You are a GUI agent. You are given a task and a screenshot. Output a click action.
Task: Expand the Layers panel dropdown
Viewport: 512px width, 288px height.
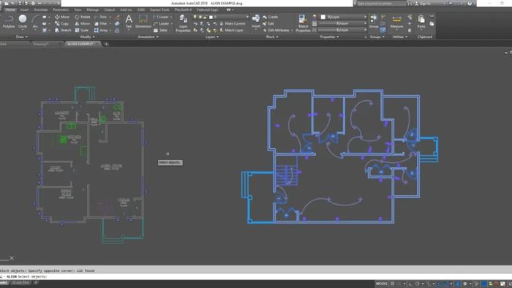pos(212,37)
